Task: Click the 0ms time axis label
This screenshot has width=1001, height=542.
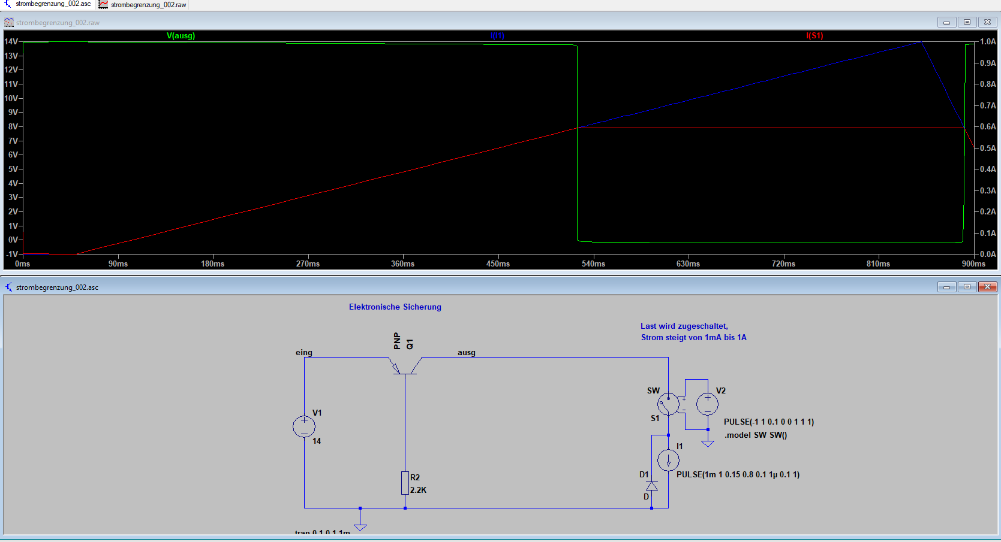Action: point(22,264)
